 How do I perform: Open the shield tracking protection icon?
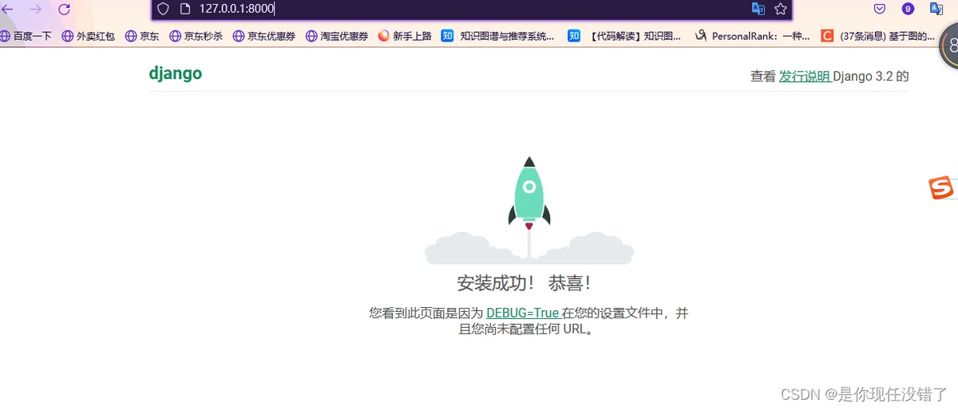point(163,9)
